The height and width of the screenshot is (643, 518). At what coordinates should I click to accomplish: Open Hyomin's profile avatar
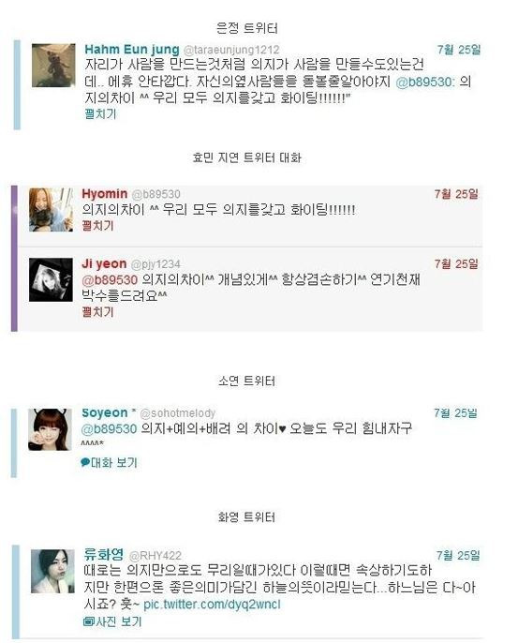pos(51,210)
